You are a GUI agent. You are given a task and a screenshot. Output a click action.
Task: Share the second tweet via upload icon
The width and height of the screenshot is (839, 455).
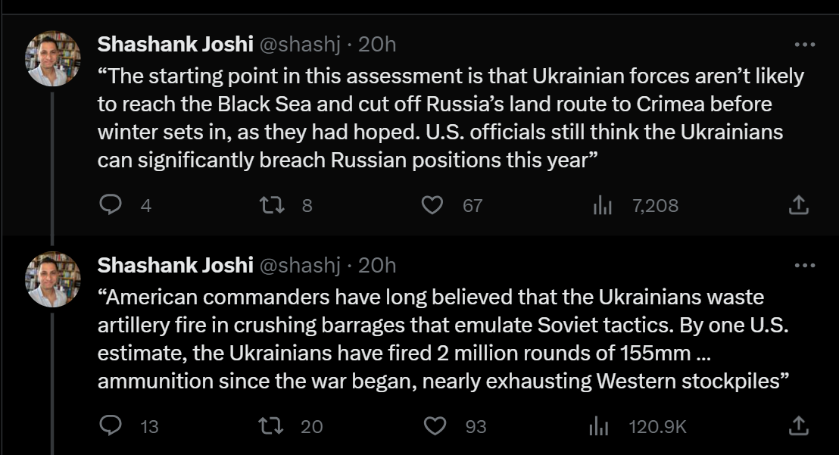tap(798, 425)
